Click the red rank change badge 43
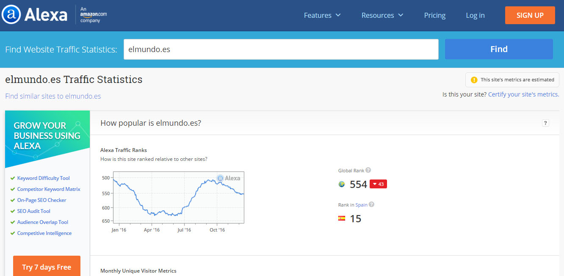Viewport: 564px width, 276px height. coord(378,184)
